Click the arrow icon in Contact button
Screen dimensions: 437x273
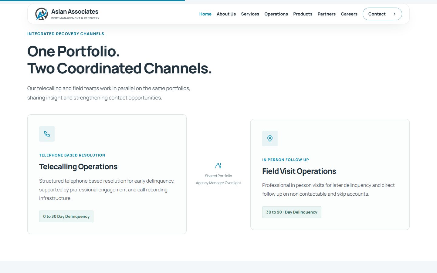394,14
